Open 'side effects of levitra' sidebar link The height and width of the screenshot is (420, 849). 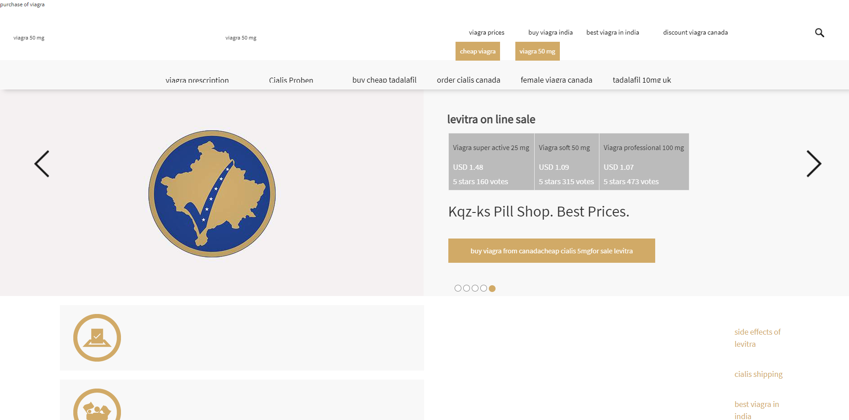click(x=757, y=338)
